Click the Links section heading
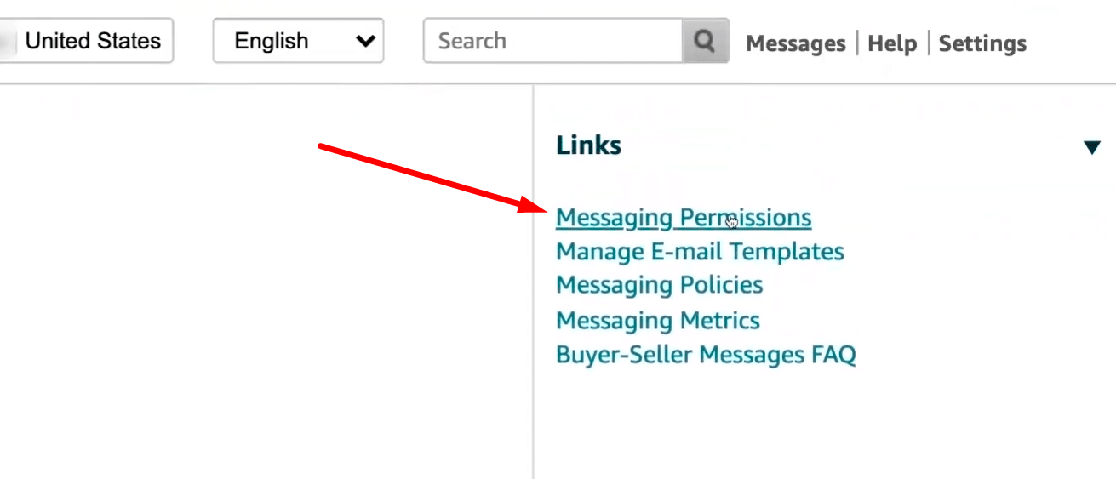The image size is (1116, 479). [x=588, y=145]
